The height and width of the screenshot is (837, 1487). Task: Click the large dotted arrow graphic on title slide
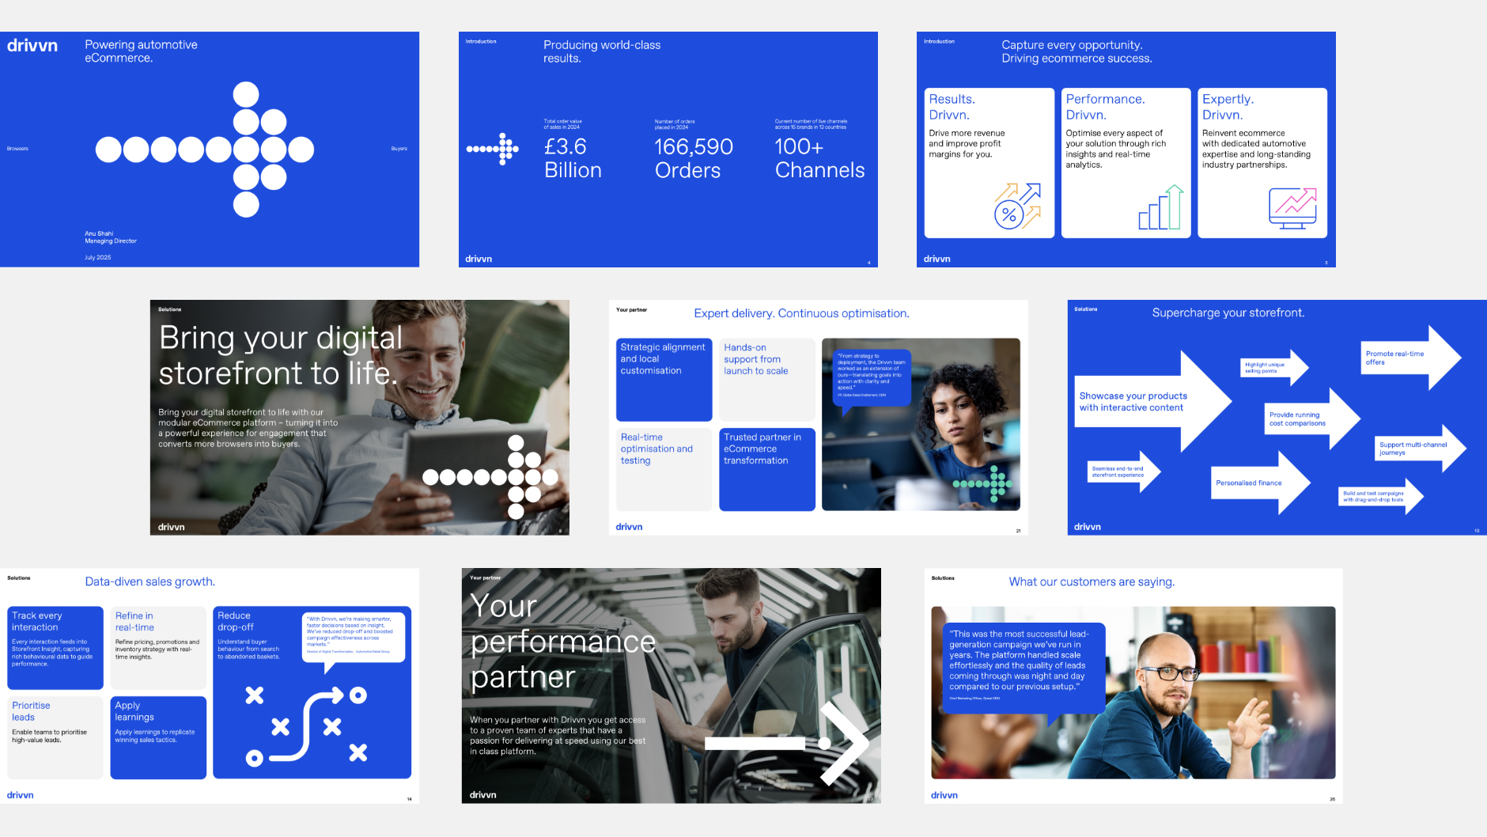coord(205,150)
